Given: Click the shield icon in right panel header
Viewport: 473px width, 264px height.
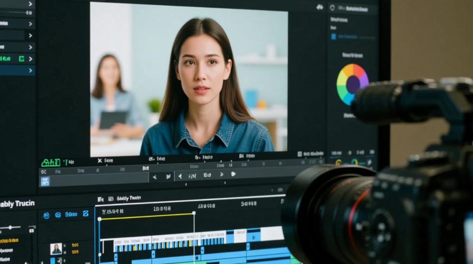Looking at the screenshot, I should (x=332, y=8).
